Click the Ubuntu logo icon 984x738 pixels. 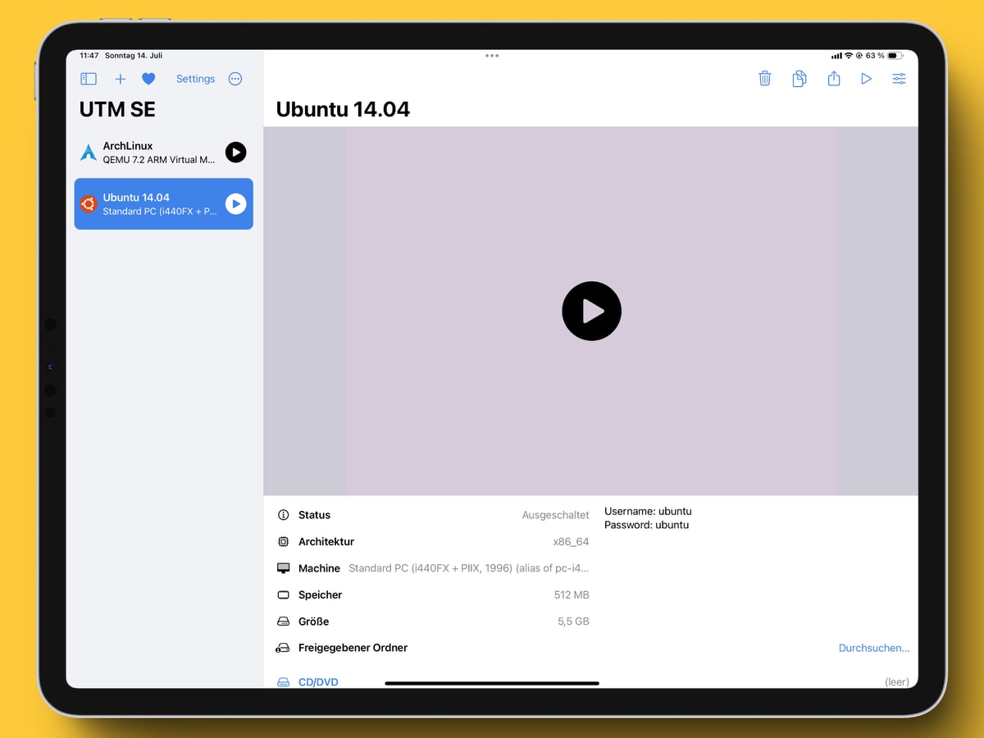[x=89, y=203]
